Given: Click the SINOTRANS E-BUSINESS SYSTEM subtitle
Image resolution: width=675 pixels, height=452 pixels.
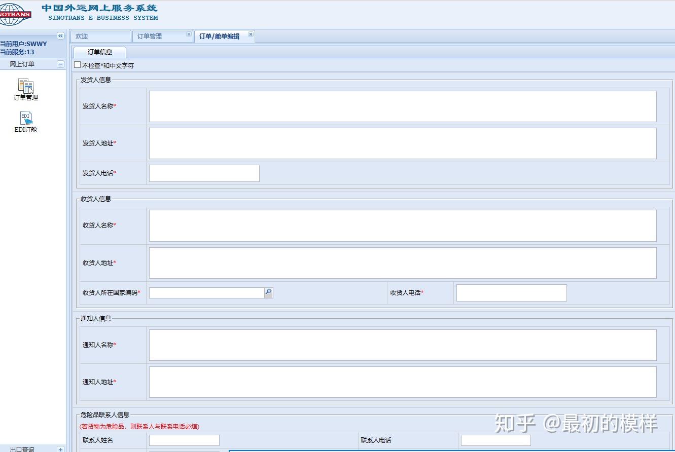Looking at the screenshot, I should 103,18.
